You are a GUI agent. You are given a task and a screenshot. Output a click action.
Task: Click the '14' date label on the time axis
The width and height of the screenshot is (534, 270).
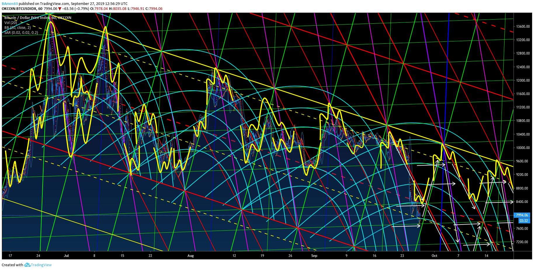click(486, 256)
